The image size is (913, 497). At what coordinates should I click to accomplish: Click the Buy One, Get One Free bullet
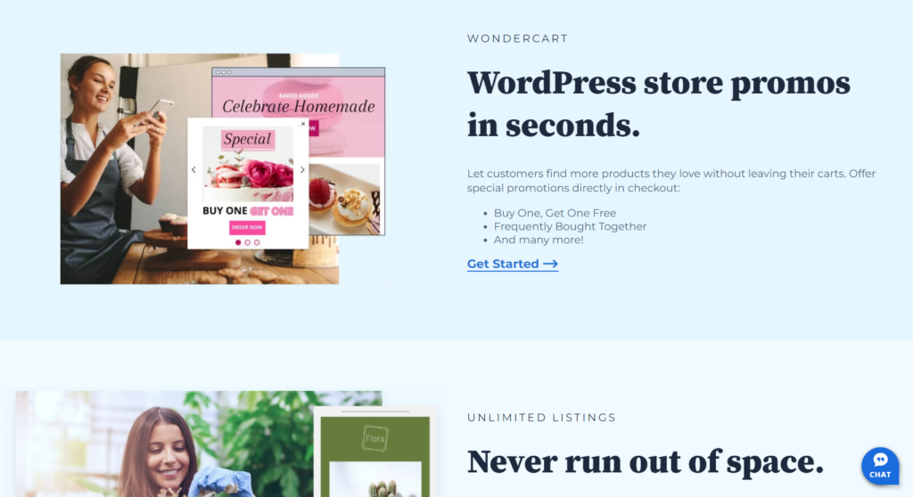coord(555,213)
